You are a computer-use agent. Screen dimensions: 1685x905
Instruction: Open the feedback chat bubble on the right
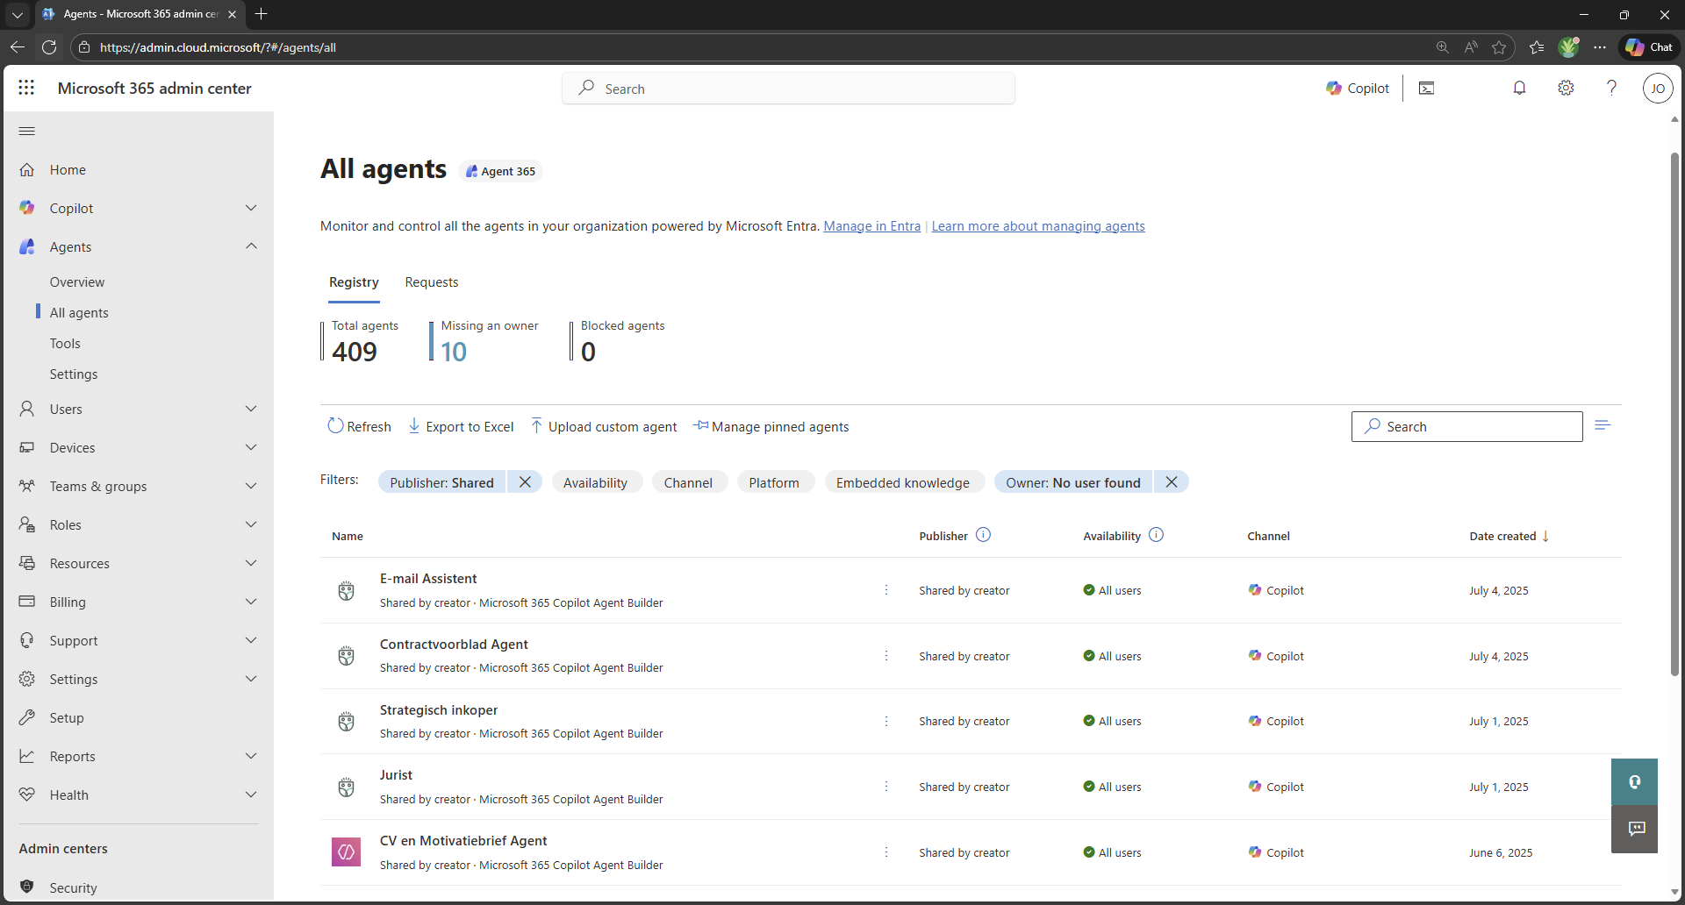(1634, 829)
